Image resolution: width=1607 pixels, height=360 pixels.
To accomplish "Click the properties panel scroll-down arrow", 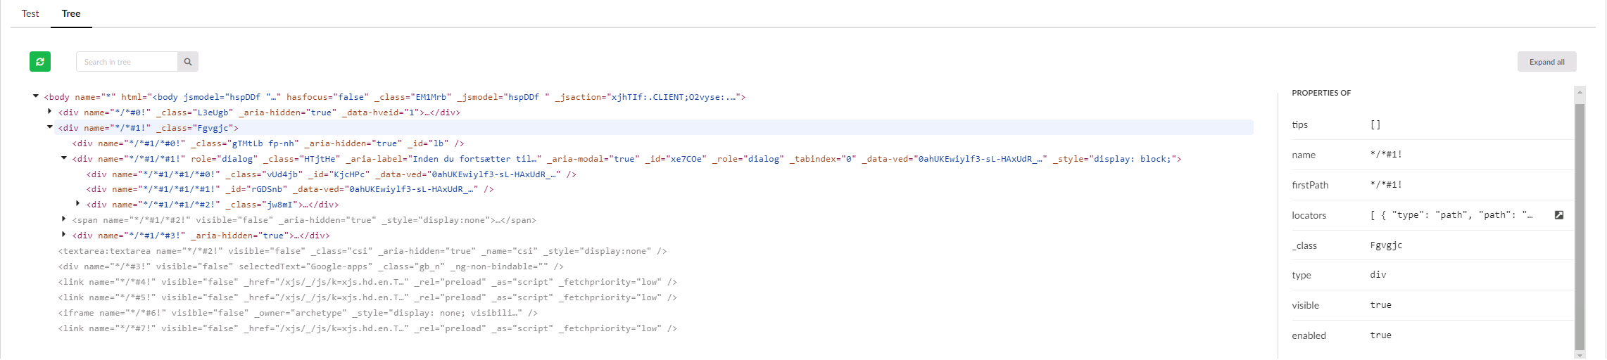I will [x=1580, y=355].
